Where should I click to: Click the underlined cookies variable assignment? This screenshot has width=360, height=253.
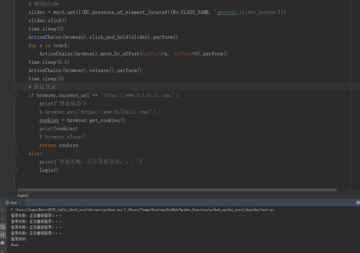click(49, 120)
